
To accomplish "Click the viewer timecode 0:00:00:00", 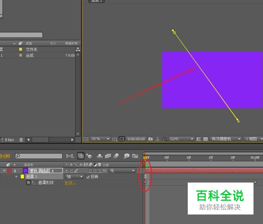I will [x=136, y=139].
